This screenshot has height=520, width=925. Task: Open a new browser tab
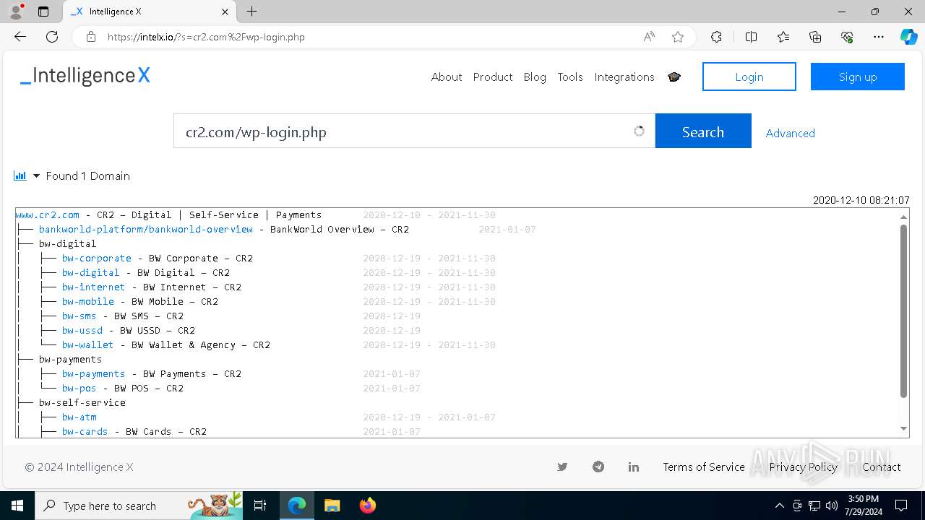(251, 12)
